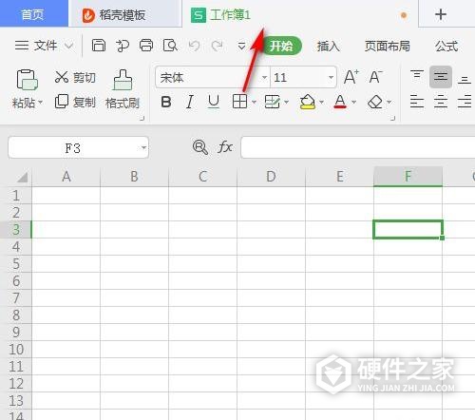Click the Save icon in quick toolbar
Viewport: 475px width, 420px height.
click(99, 46)
